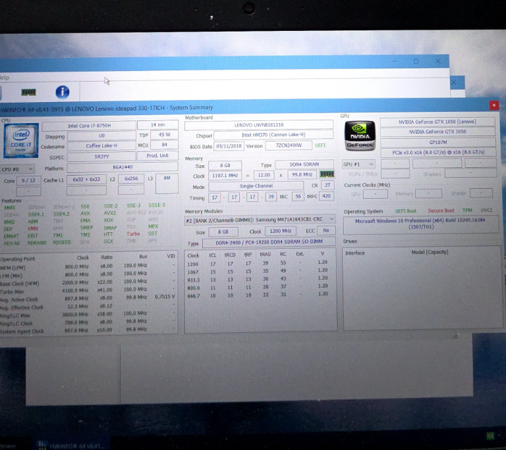Viewport: 506px width, 450px height.
Task: Click the NVIDIA GeForce logo
Action: coord(360,136)
